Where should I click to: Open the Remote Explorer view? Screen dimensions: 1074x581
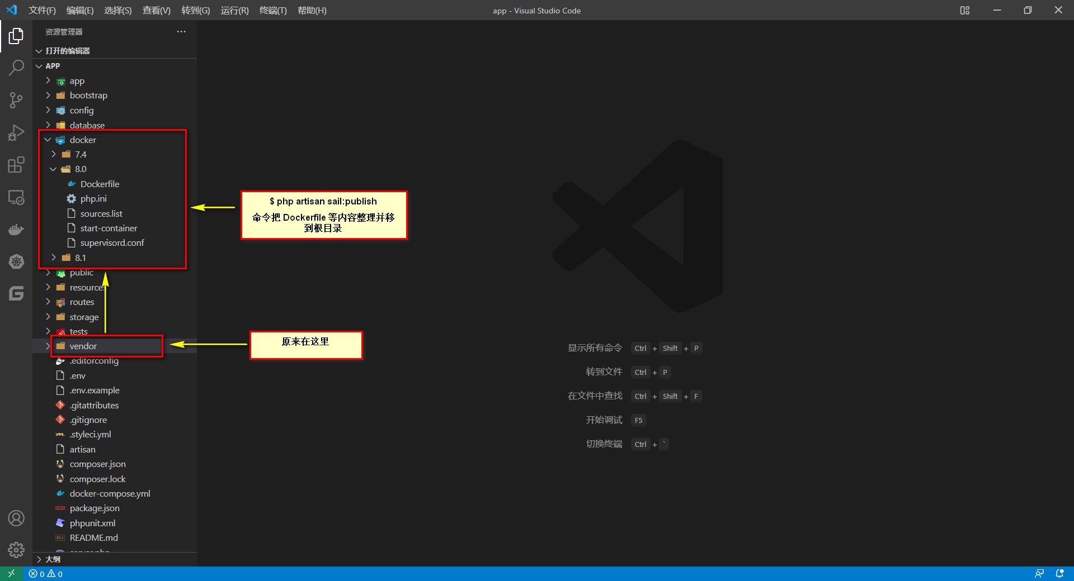click(x=16, y=197)
